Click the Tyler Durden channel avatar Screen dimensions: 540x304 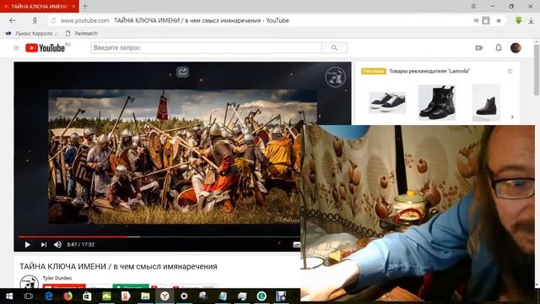point(29,282)
